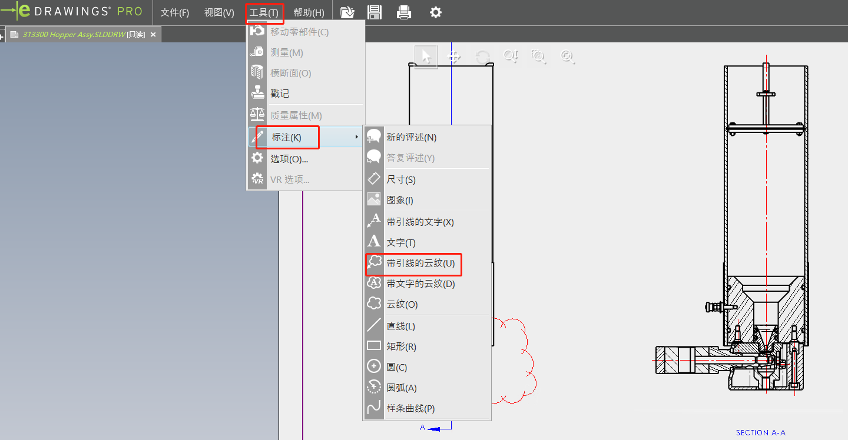Open the 文件(F) menu
This screenshot has width=848, height=440.
coord(175,12)
